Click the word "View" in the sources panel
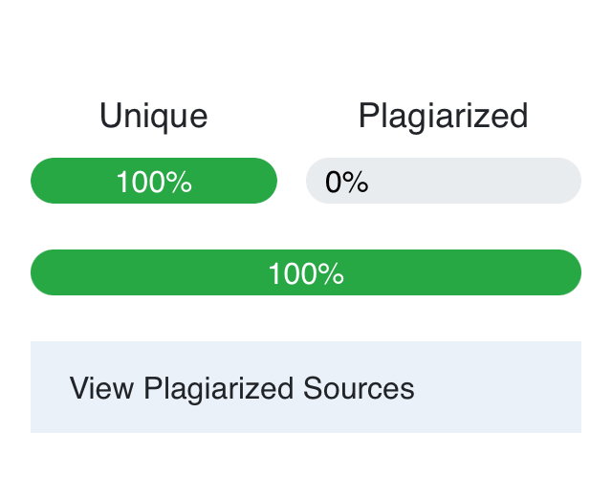The height and width of the screenshot is (477, 612). [x=101, y=388]
